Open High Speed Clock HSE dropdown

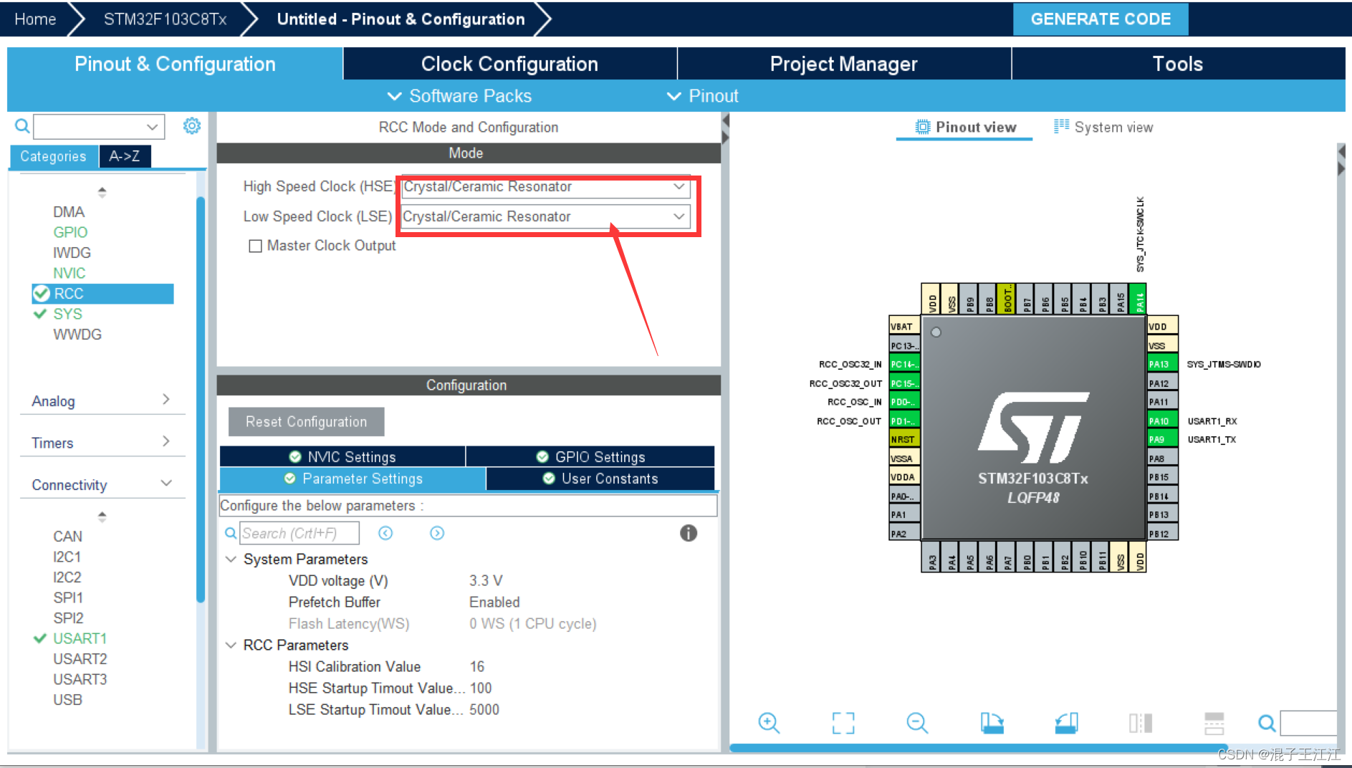(x=545, y=187)
